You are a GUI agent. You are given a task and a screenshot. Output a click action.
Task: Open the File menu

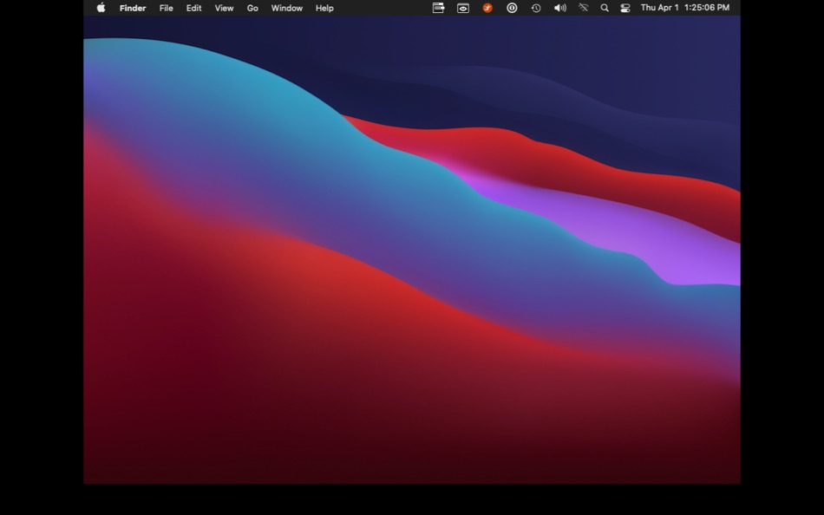[x=166, y=8]
